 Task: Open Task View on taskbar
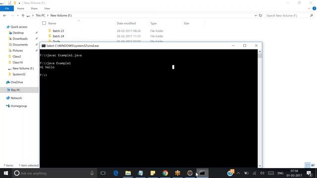103,173
